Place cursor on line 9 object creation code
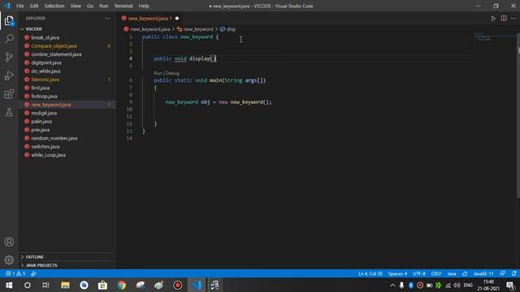520x292 pixels. (x=219, y=102)
